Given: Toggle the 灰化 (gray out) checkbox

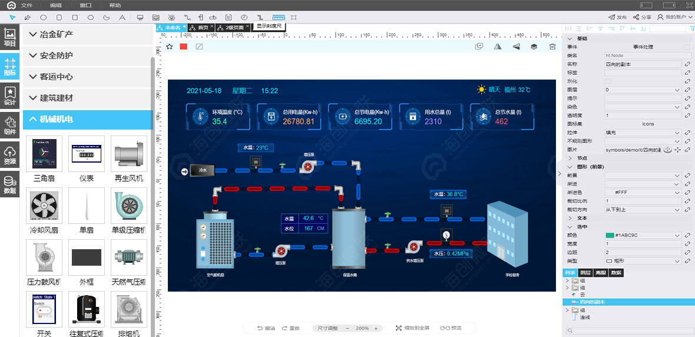Looking at the screenshot, I should coord(608,81).
